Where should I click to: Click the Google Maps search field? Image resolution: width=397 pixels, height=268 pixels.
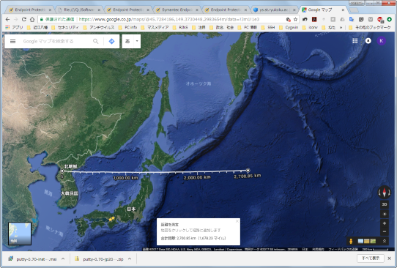click(x=55, y=41)
